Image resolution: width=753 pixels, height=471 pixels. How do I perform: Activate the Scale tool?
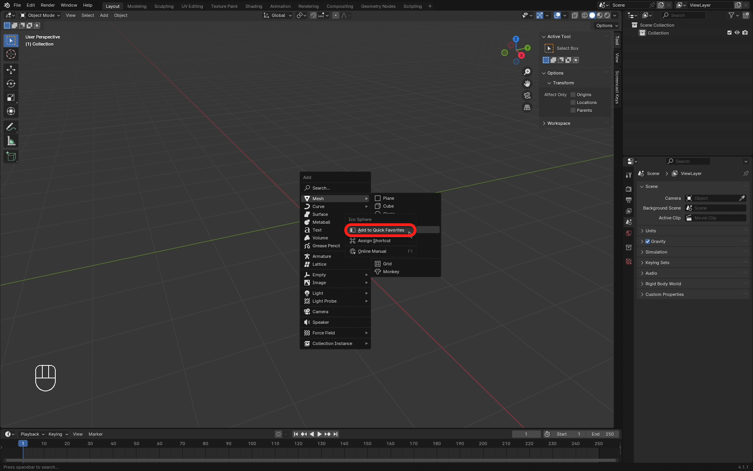coord(11,97)
